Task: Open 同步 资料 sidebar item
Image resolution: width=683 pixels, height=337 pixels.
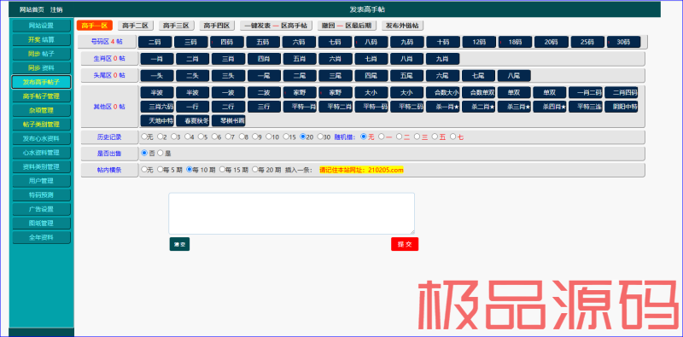Action: point(41,68)
